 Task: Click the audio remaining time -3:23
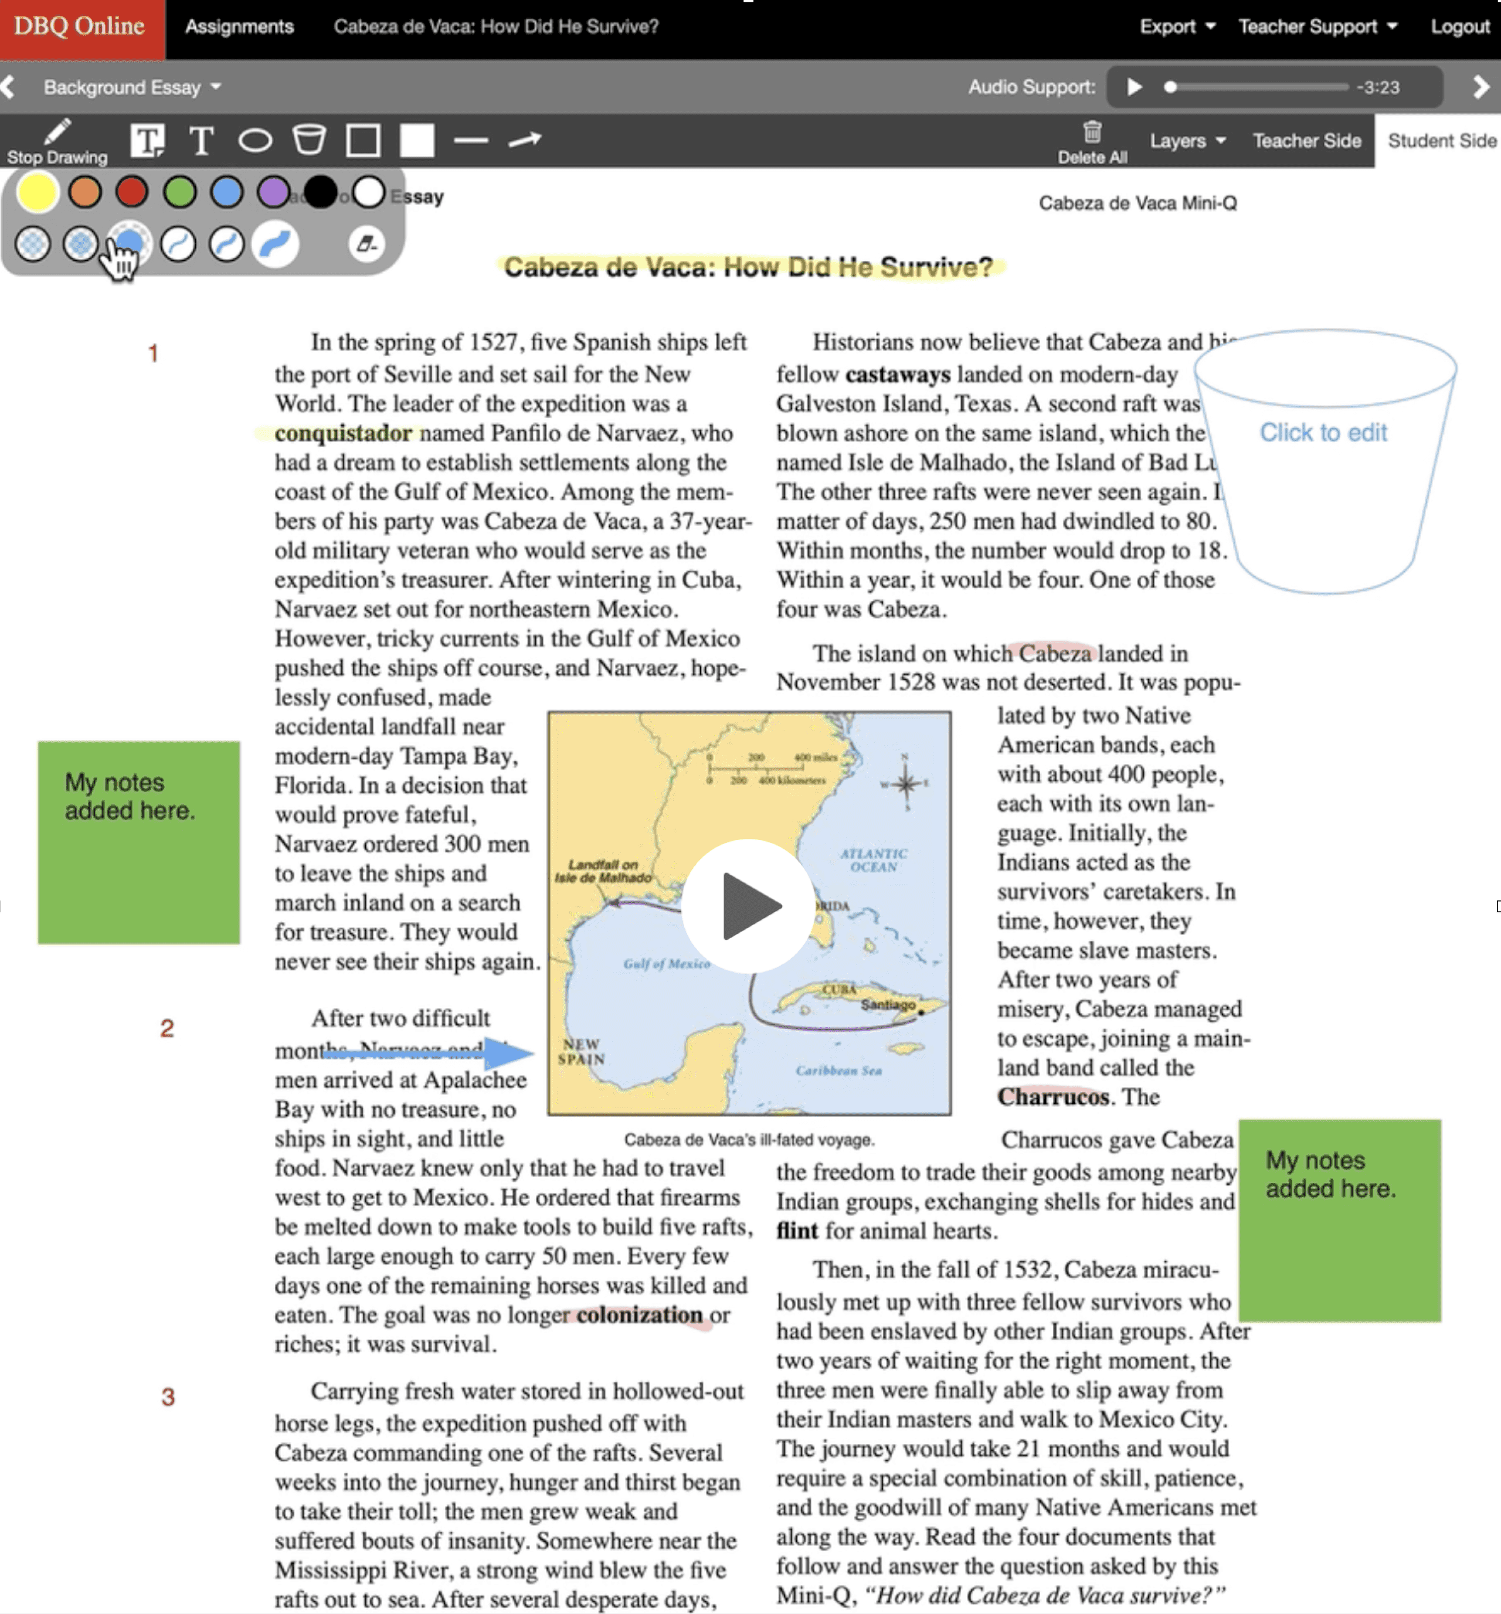(x=1378, y=87)
